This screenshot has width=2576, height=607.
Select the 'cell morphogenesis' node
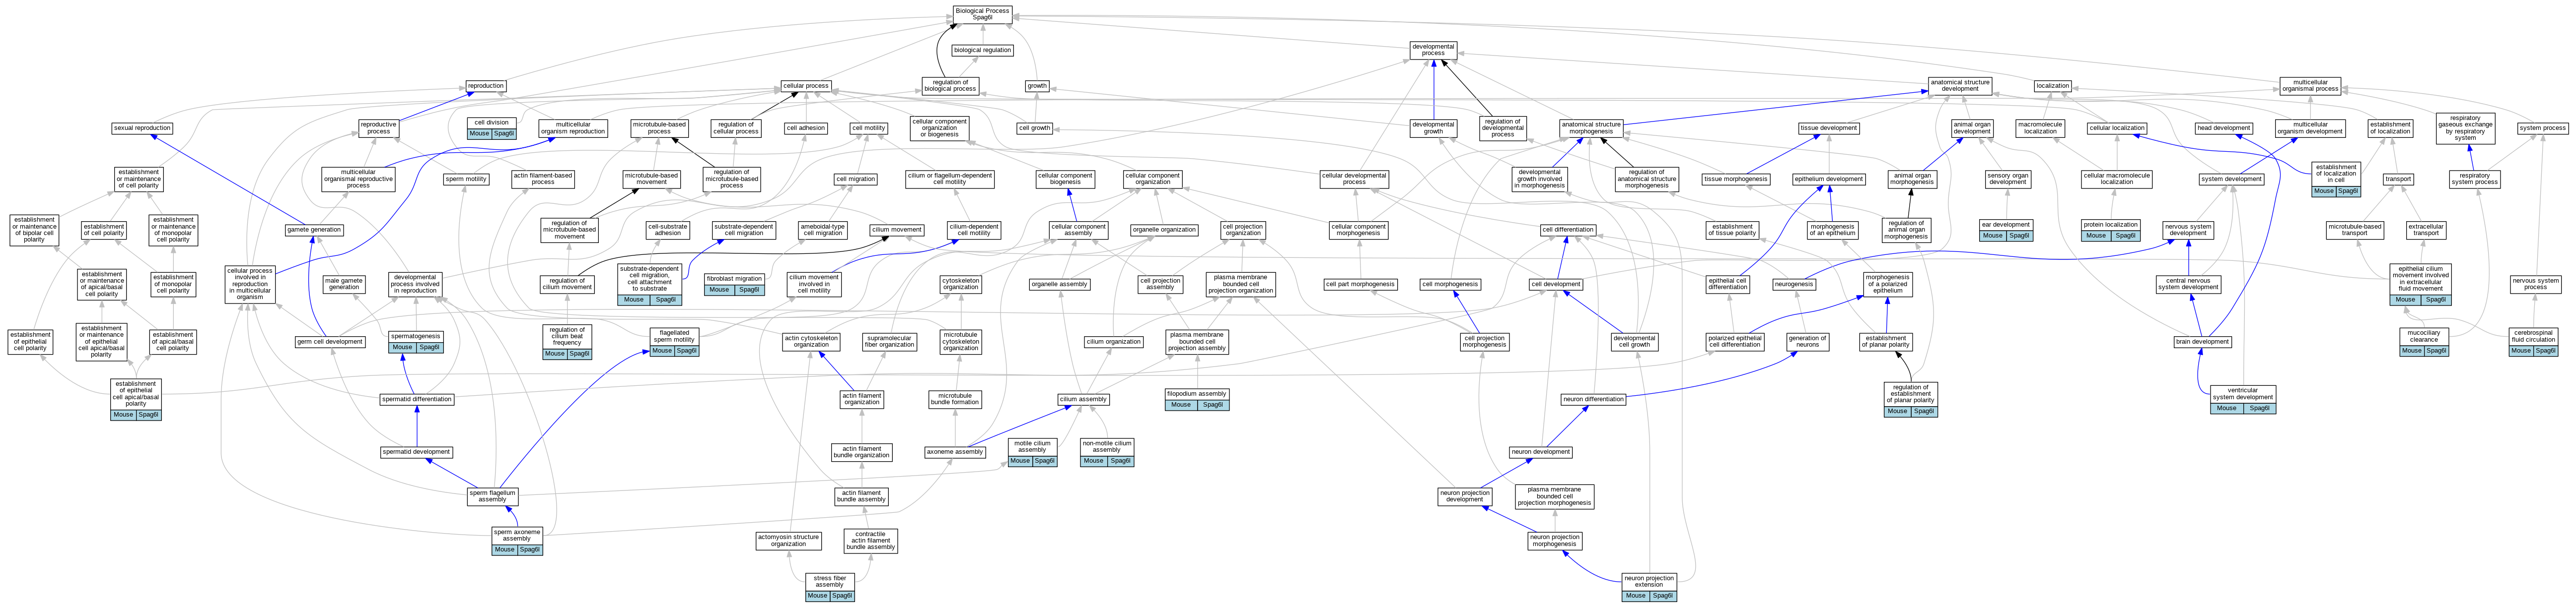(x=1450, y=285)
